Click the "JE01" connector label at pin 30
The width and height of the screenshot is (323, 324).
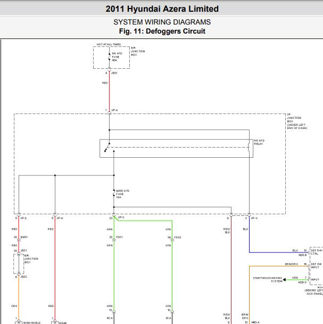click(x=23, y=250)
